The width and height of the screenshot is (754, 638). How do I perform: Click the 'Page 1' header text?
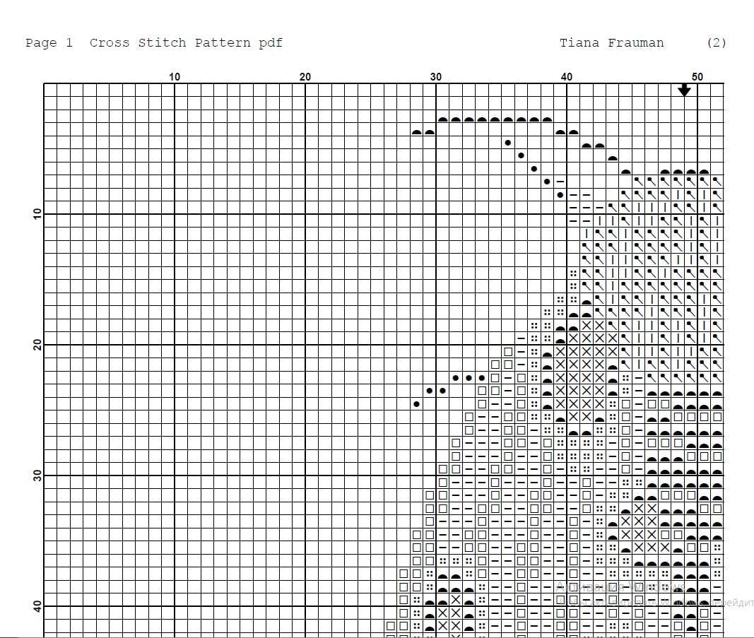click(49, 43)
